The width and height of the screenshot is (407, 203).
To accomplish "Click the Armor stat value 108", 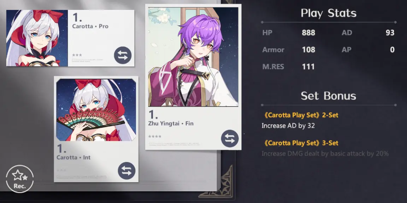I will tap(308, 49).
